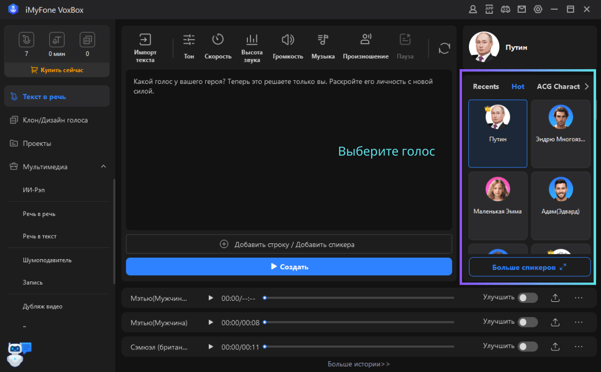This screenshot has height=372, width=601.
Task: Expand Больше спикеров speaker list
Action: (529, 267)
